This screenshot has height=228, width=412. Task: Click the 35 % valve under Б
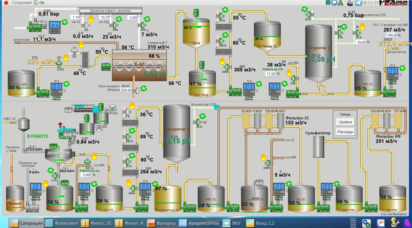tap(357, 33)
